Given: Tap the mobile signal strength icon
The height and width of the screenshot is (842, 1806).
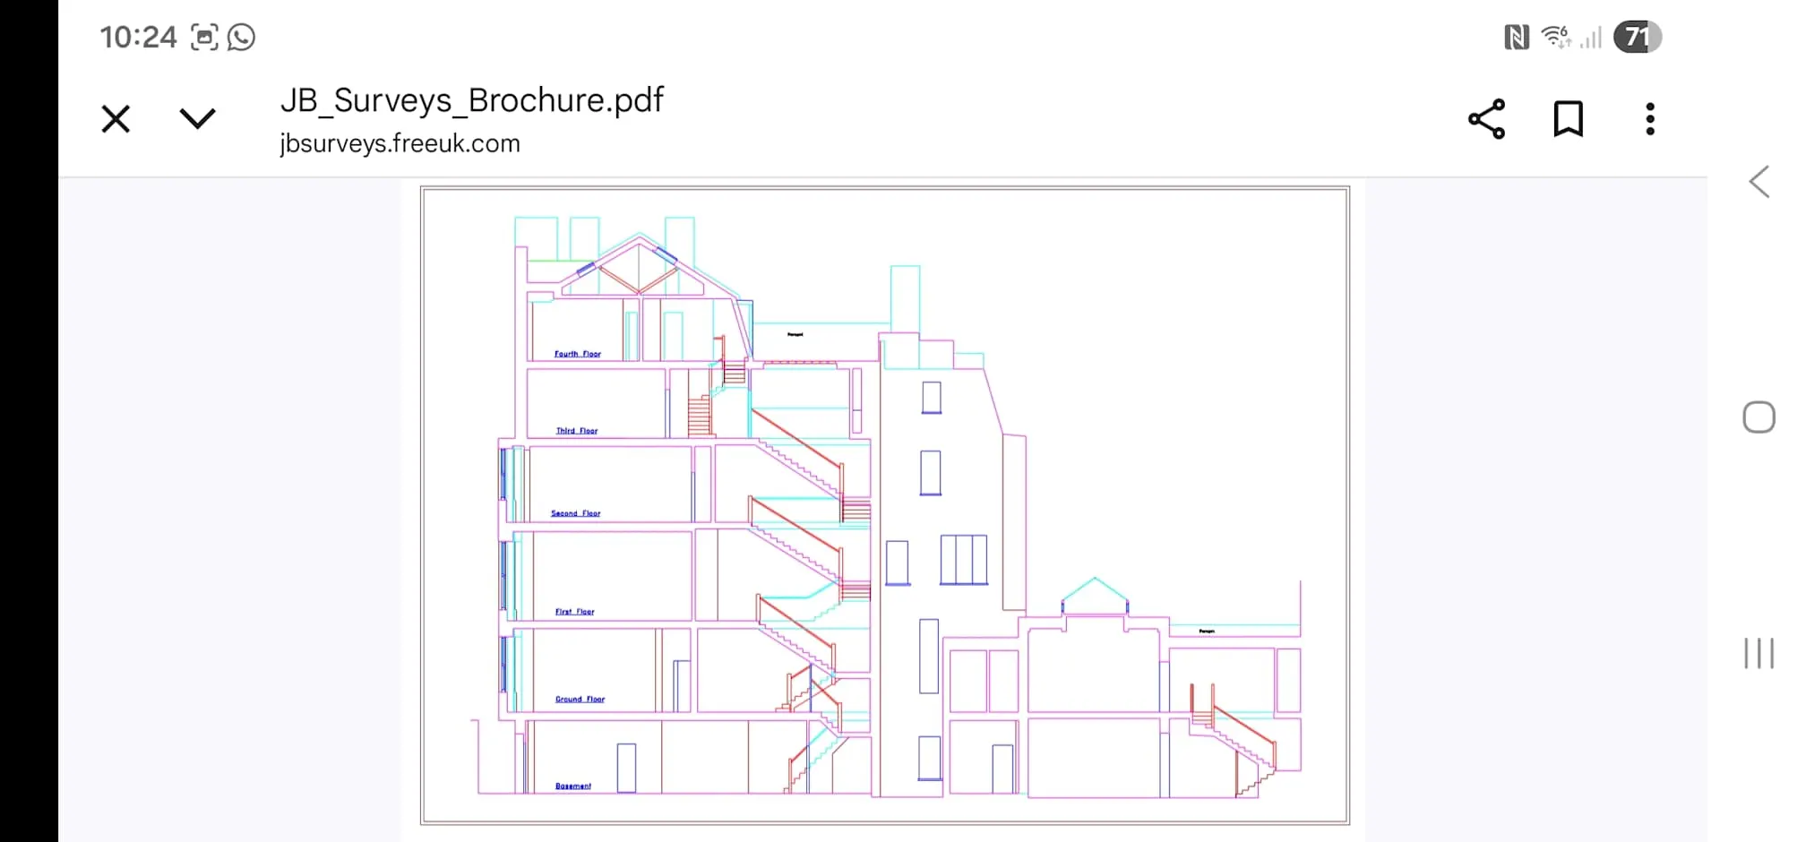Looking at the screenshot, I should point(1591,38).
